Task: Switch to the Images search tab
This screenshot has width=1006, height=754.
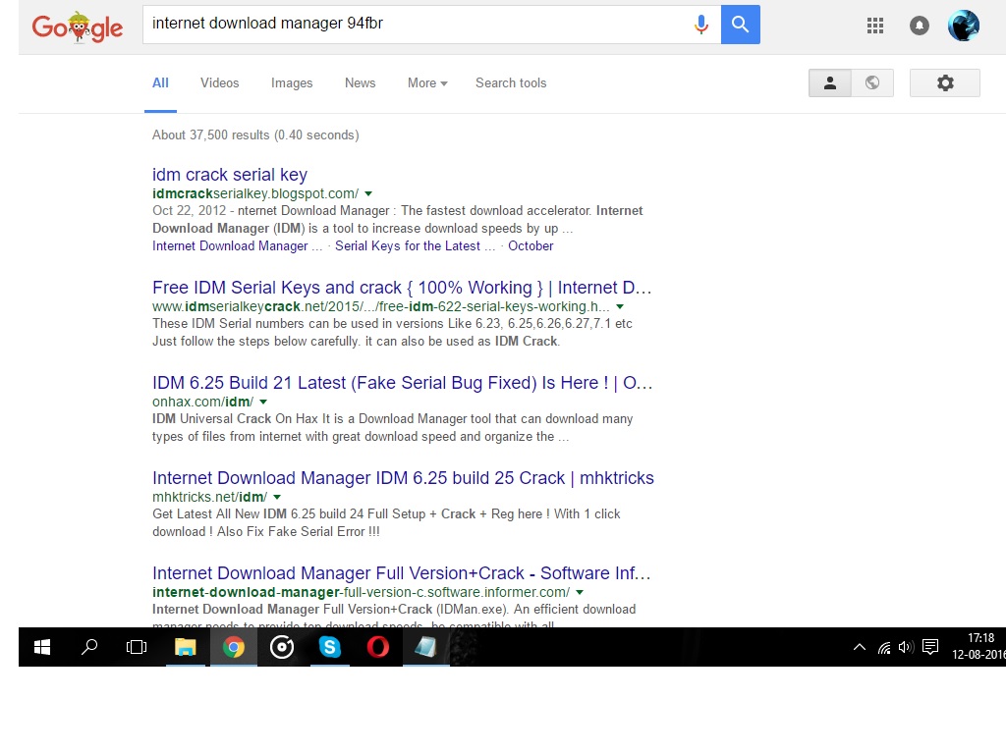Action: (291, 83)
